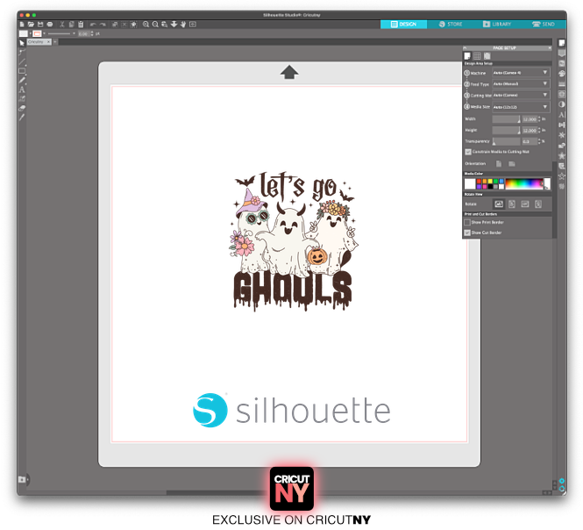Open the Text Style panel icon in right sidebar
This screenshot has width=583, height=530.
click(x=562, y=115)
